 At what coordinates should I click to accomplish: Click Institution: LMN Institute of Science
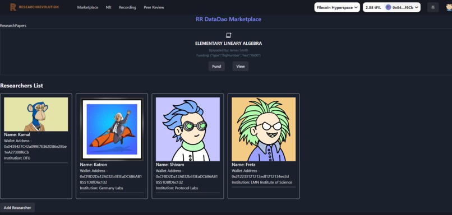tap(262, 182)
